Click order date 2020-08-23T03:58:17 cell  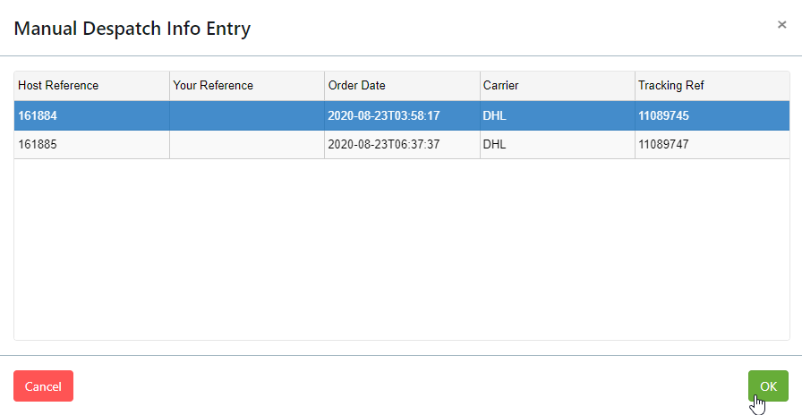pyautogui.click(x=402, y=116)
